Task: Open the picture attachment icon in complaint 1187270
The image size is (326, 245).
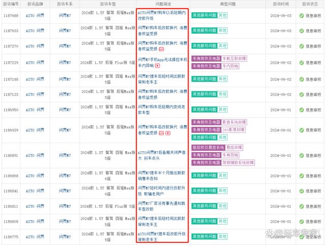Action: (x=161, y=49)
